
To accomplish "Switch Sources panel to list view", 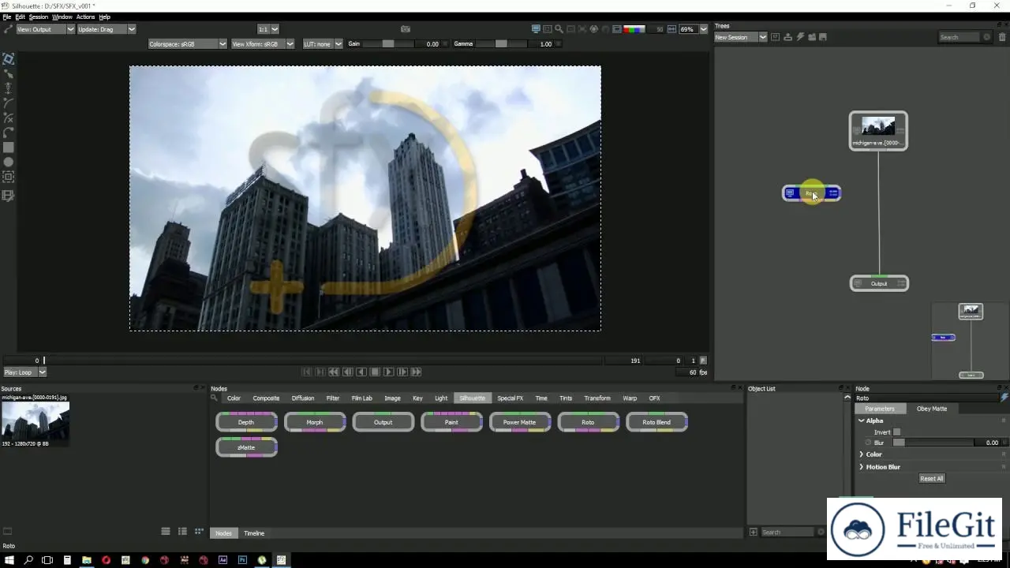I will (166, 532).
